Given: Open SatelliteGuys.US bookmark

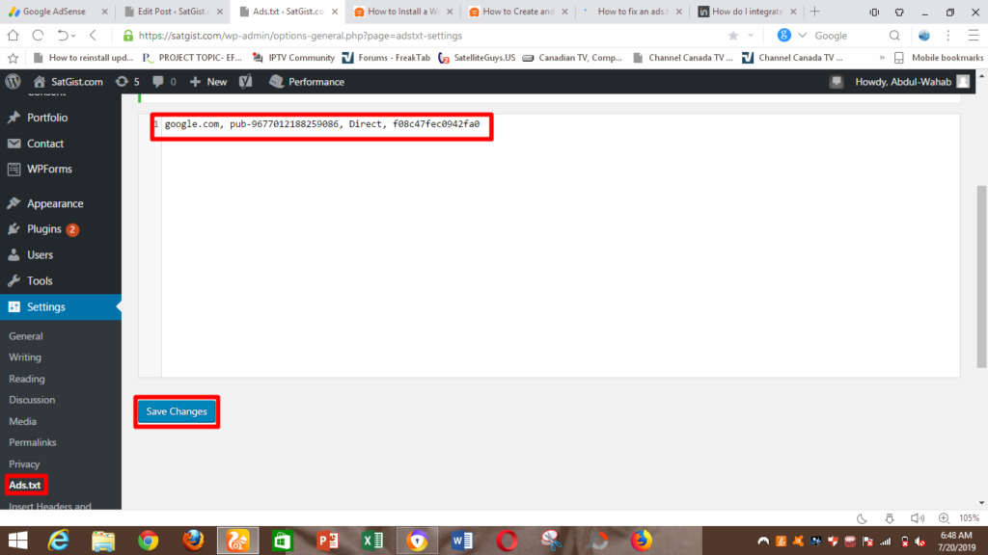Looking at the screenshot, I should click(477, 58).
